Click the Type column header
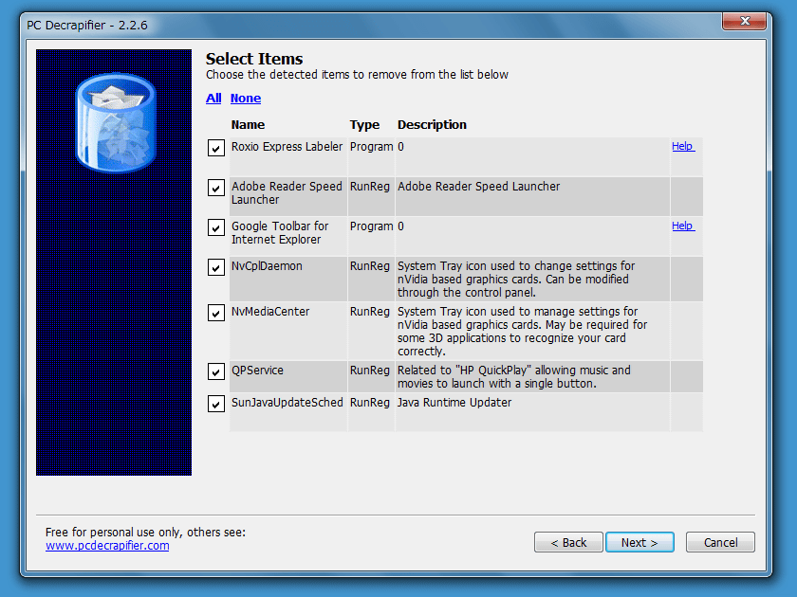The height and width of the screenshot is (597, 797). [364, 125]
